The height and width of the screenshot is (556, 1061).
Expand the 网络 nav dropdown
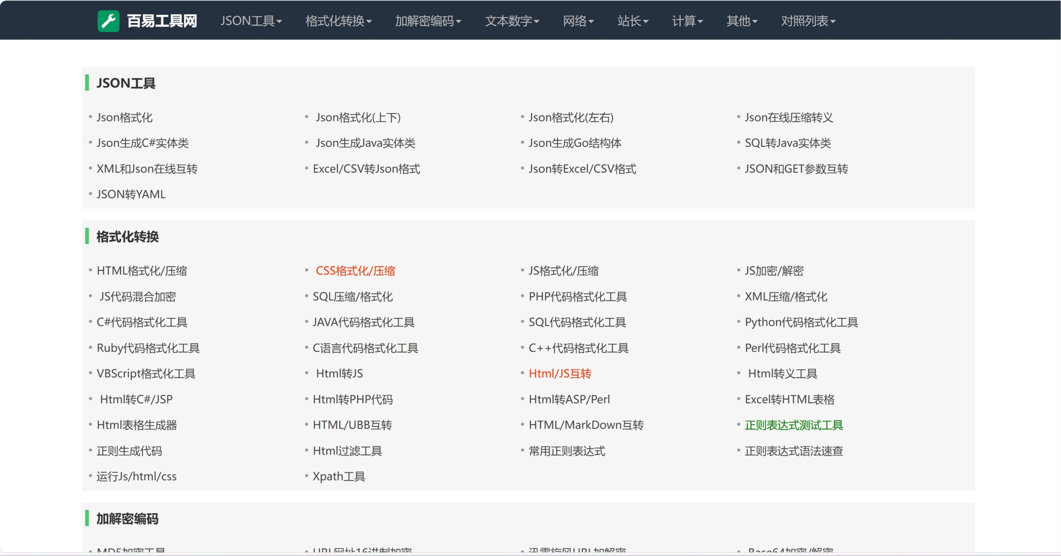click(579, 21)
